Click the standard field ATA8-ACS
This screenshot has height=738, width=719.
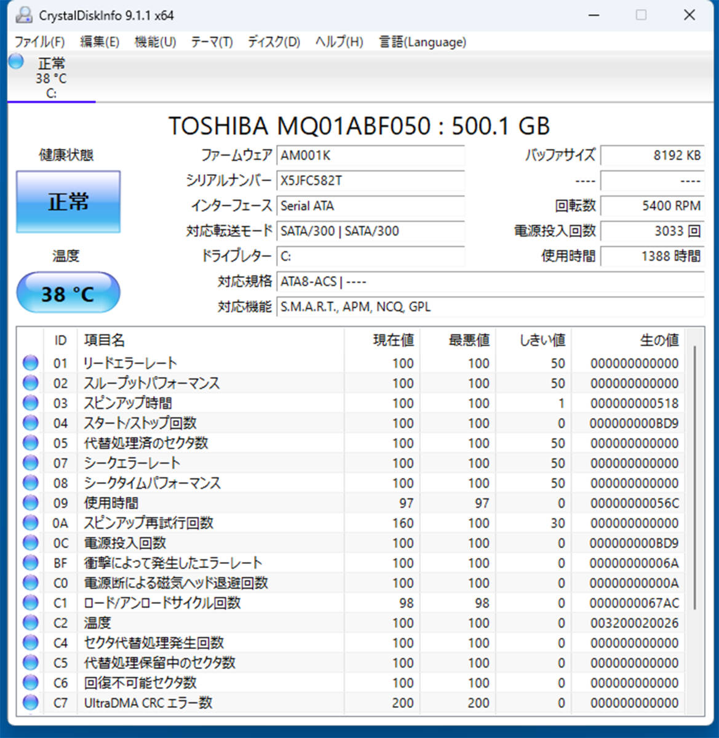coord(490,282)
